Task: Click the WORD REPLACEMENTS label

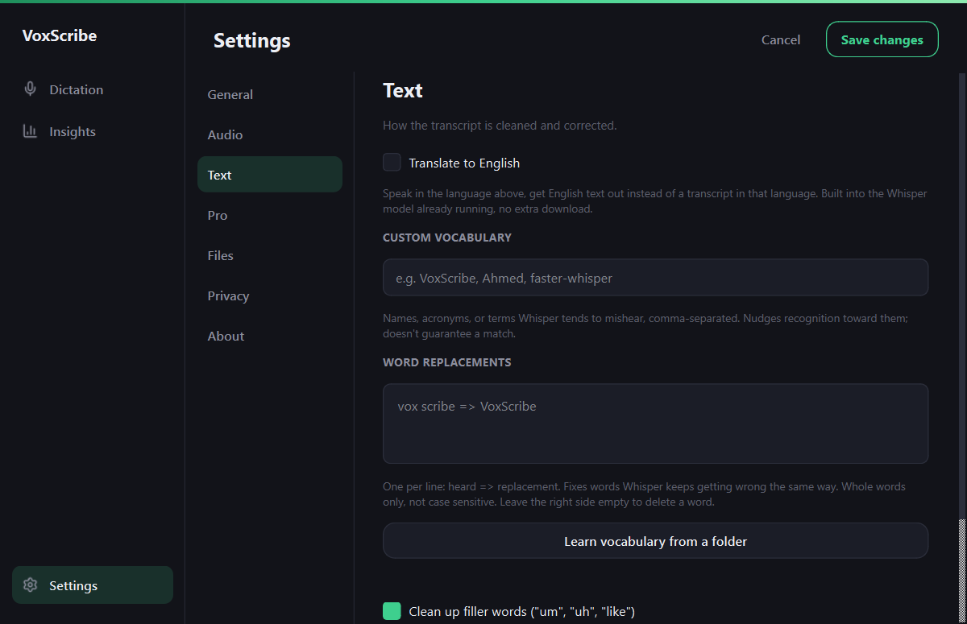Action: click(x=447, y=362)
